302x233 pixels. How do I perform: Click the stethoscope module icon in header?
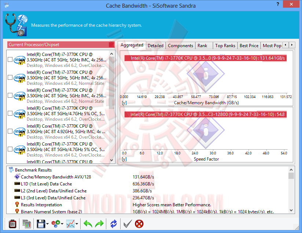(16, 25)
